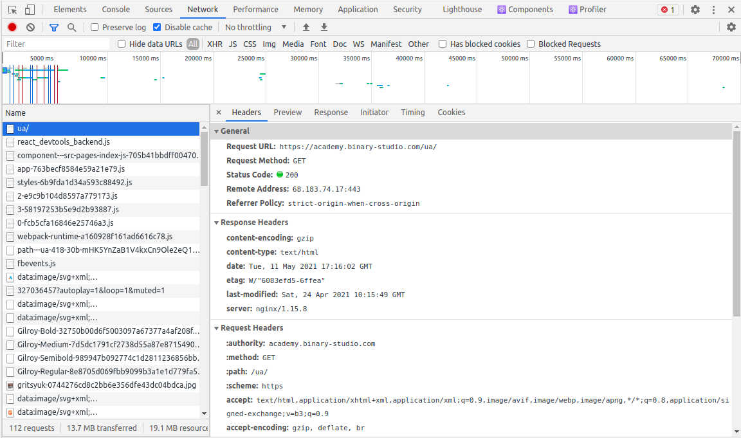
Task: Open the React Components tab
Action: tap(525, 10)
